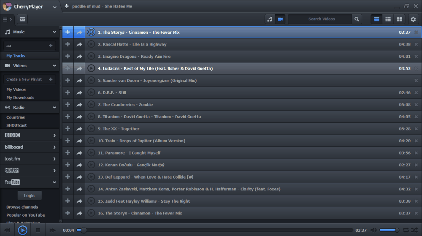
Task: Collapse the Radio section
Action: point(54,107)
